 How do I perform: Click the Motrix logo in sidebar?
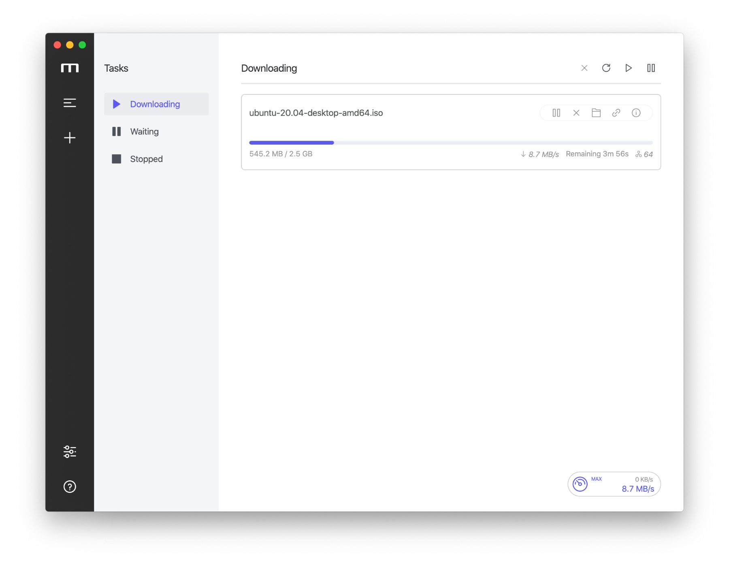pos(70,68)
